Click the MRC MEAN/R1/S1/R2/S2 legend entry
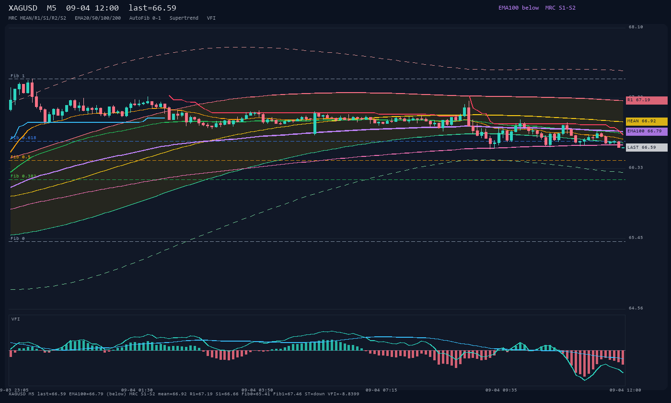 (37, 18)
